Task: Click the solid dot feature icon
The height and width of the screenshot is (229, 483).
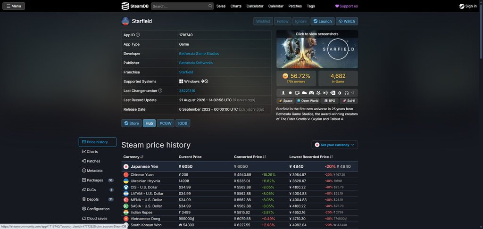Action: tap(290, 93)
